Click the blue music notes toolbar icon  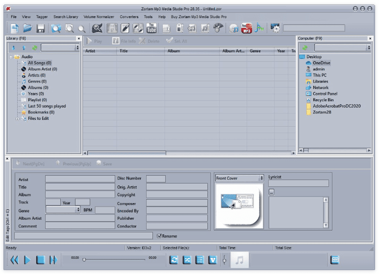point(259,28)
